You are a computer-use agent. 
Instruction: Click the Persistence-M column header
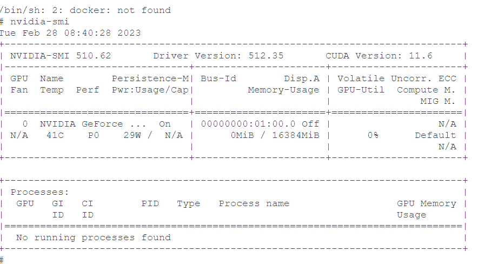click(150, 78)
